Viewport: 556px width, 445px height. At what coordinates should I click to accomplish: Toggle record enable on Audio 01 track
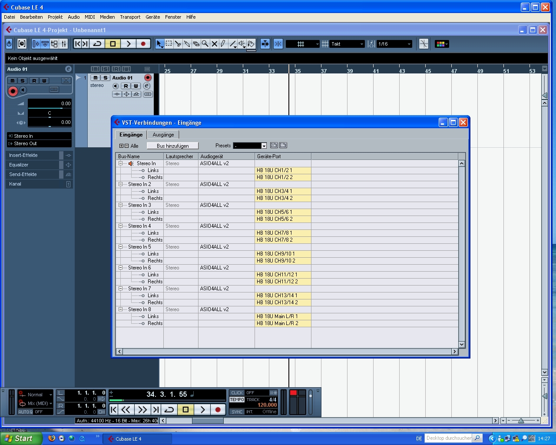148,78
